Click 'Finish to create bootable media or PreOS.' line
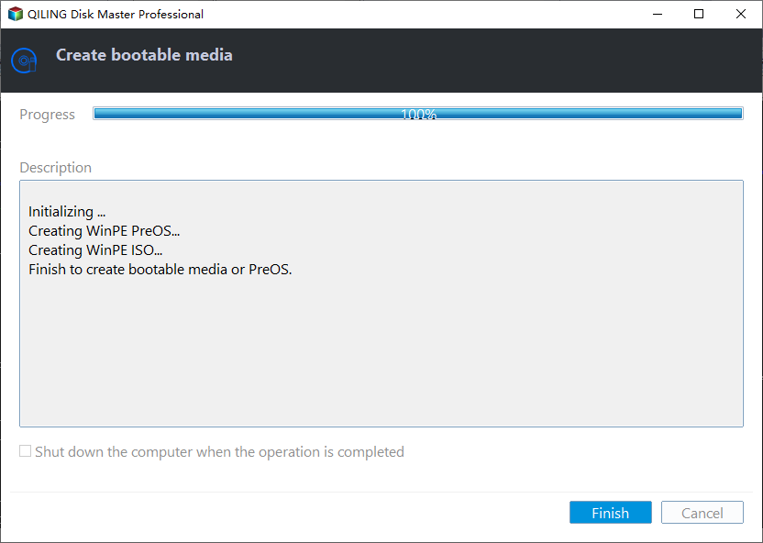 [x=160, y=269]
